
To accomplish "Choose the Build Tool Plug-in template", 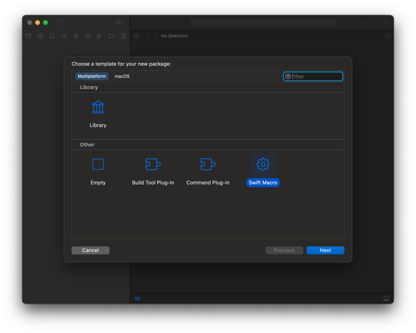I will click(x=153, y=170).
